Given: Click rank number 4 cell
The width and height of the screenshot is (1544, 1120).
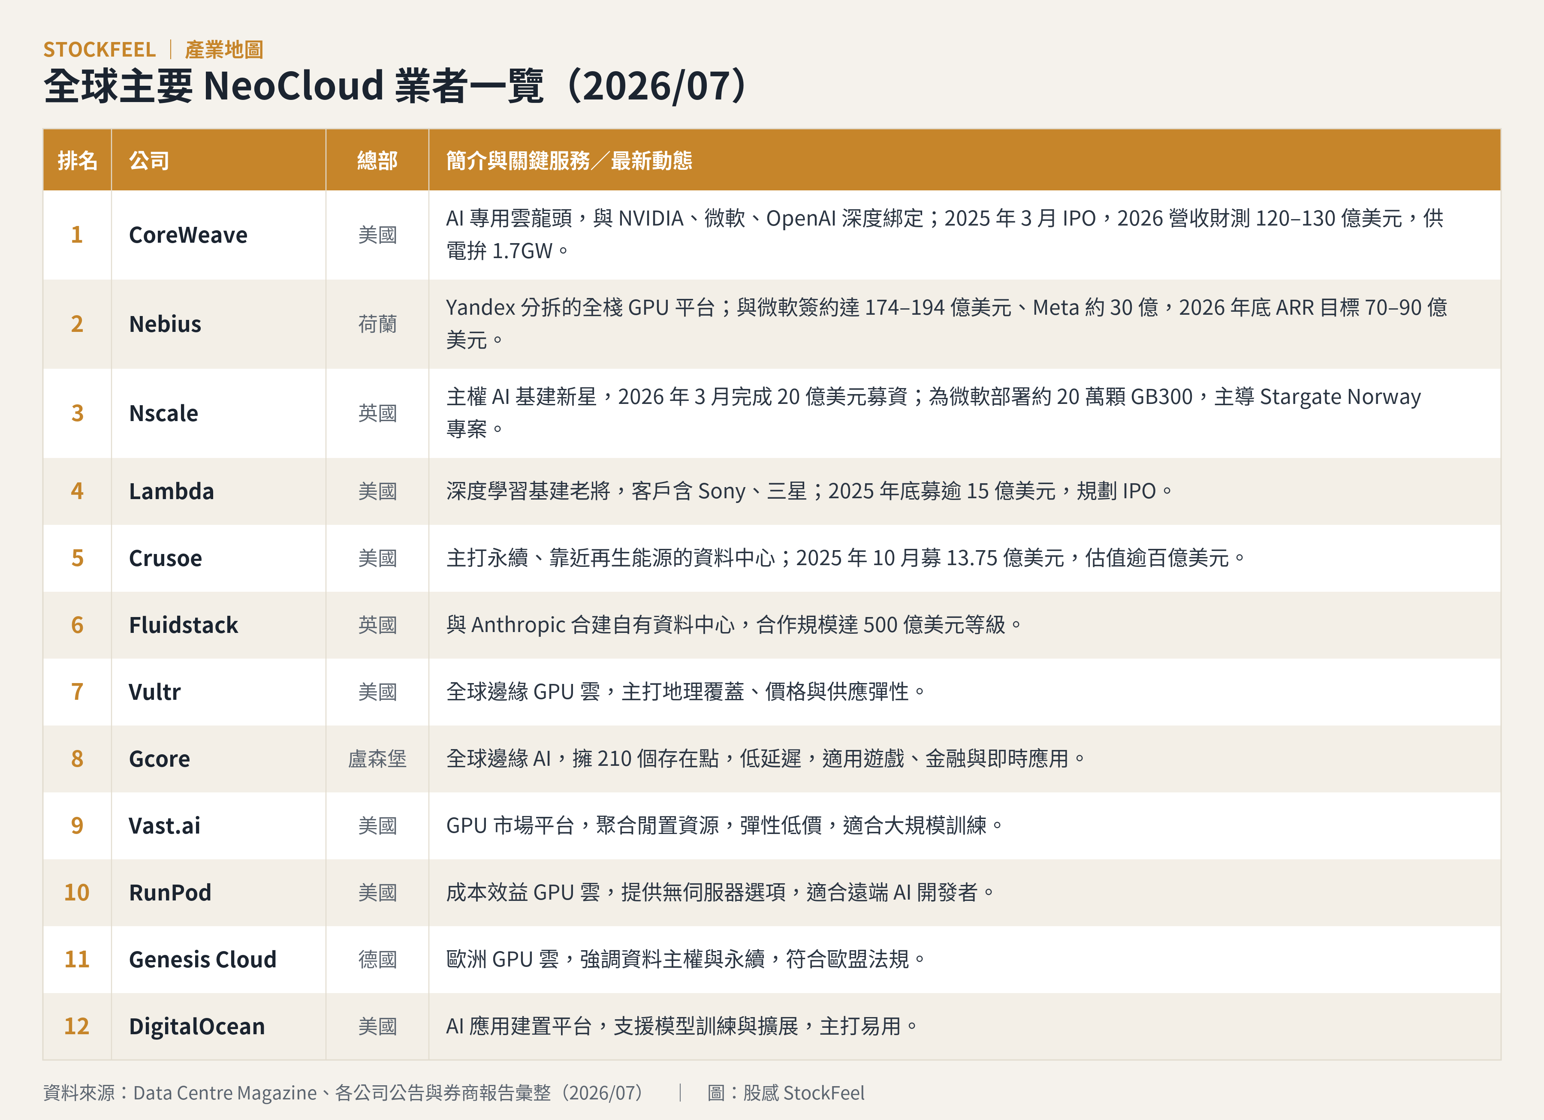Looking at the screenshot, I should point(77,491).
